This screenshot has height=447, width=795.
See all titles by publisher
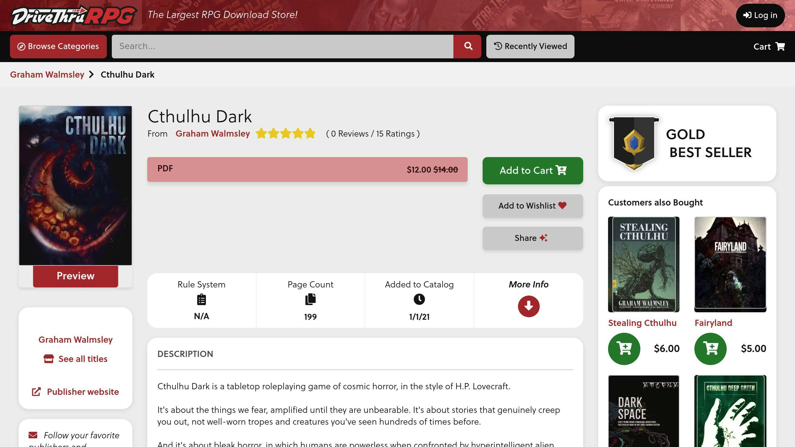83,359
